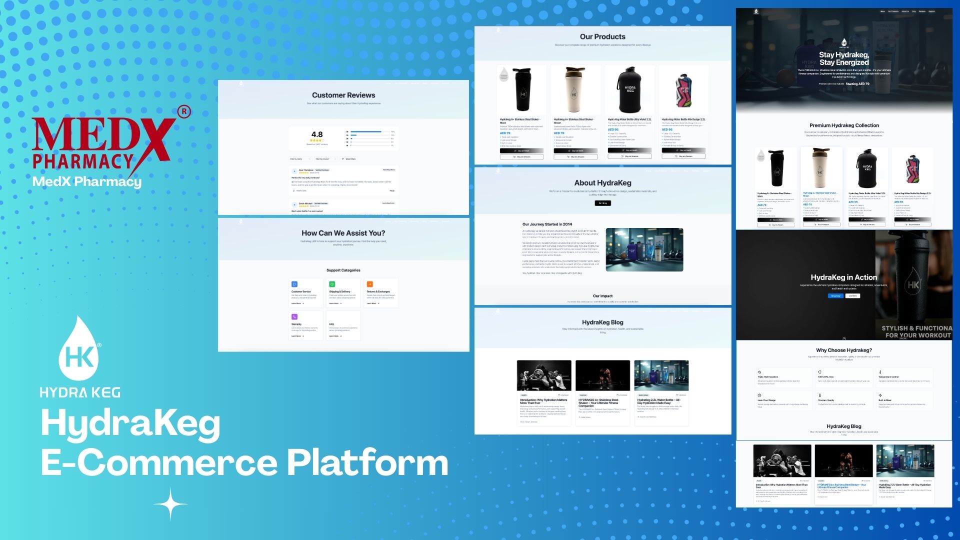The height and width of the screenshot is (540, 960).
Task: Click Reply on Alex Thompson's review
Action: [392, 190]
